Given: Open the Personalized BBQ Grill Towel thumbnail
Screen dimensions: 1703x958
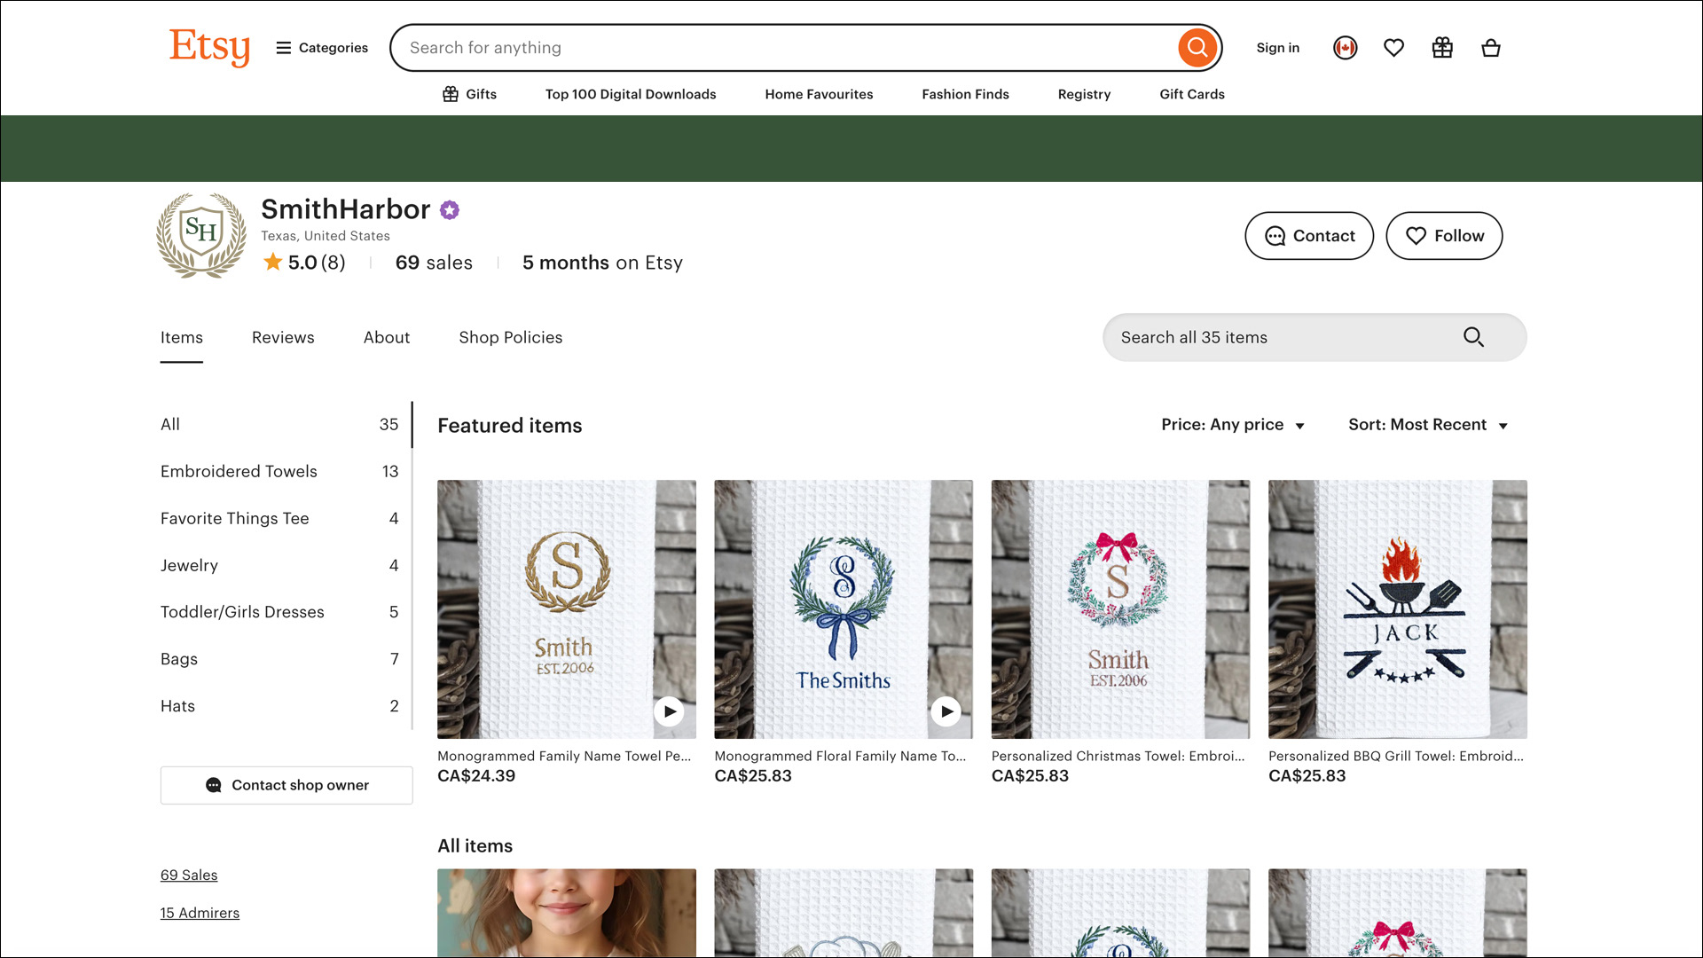Looking at the screenshot, I should tap(1397, 609).
